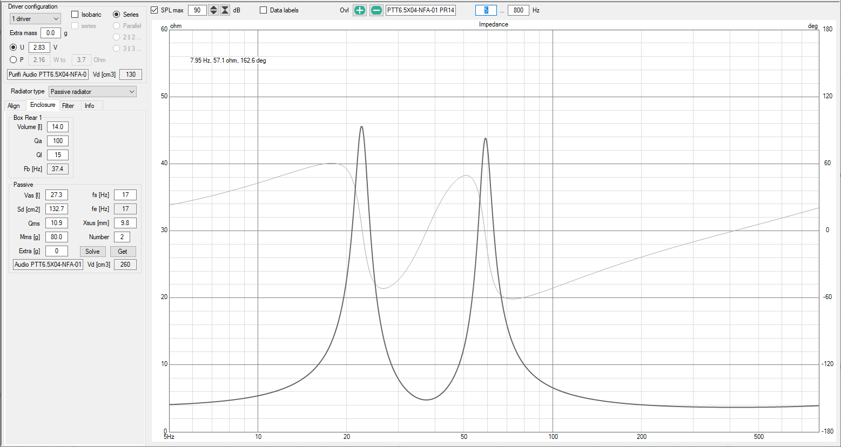Select the 2 || 2 wiring radio button
This screenshot has height=447, width=841.
(x=116, y=37)
